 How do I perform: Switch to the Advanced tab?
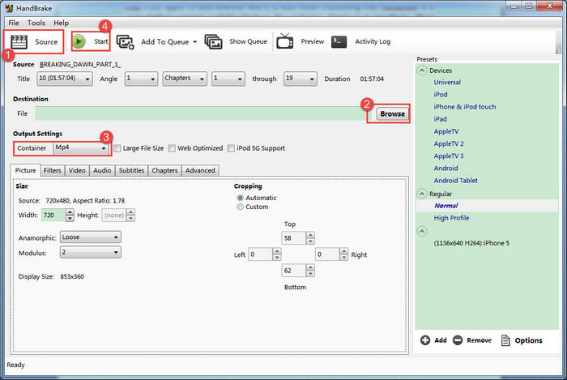pos(200,170)
